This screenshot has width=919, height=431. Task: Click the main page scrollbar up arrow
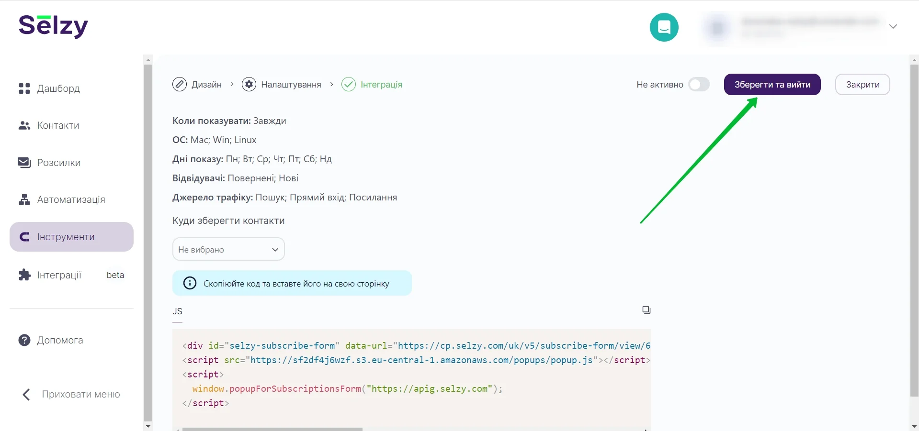(x=914, y=60)
